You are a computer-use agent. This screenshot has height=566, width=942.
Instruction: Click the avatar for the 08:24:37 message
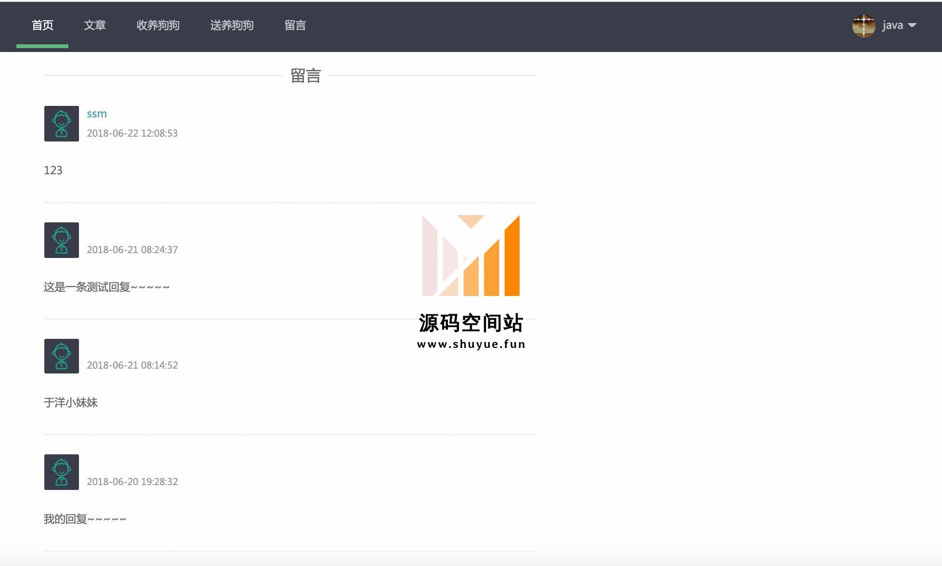[62, 240]
